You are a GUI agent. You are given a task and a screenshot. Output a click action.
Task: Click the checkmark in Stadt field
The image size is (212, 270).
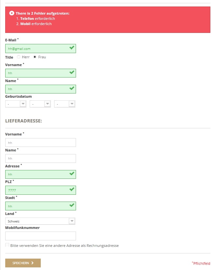(72, 205)
